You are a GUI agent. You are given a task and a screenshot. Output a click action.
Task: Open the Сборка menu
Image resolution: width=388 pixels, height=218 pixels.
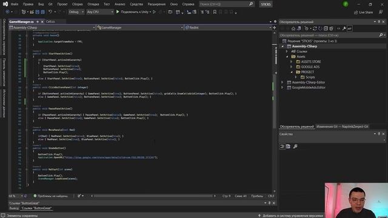77,4
